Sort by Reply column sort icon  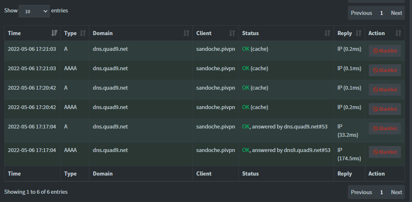tap(359, 33)
